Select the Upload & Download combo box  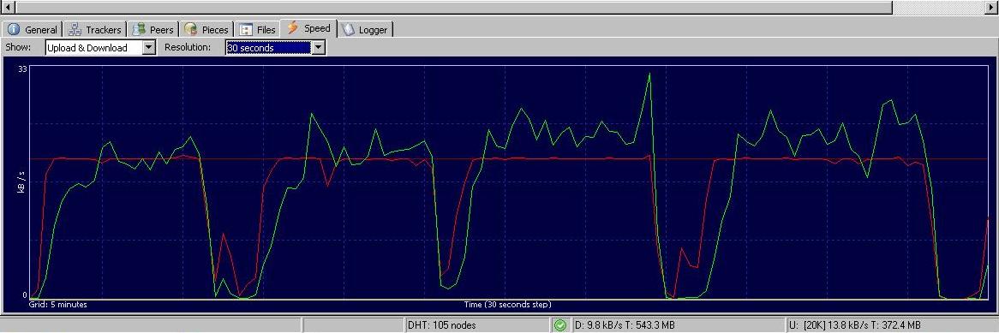100,48
